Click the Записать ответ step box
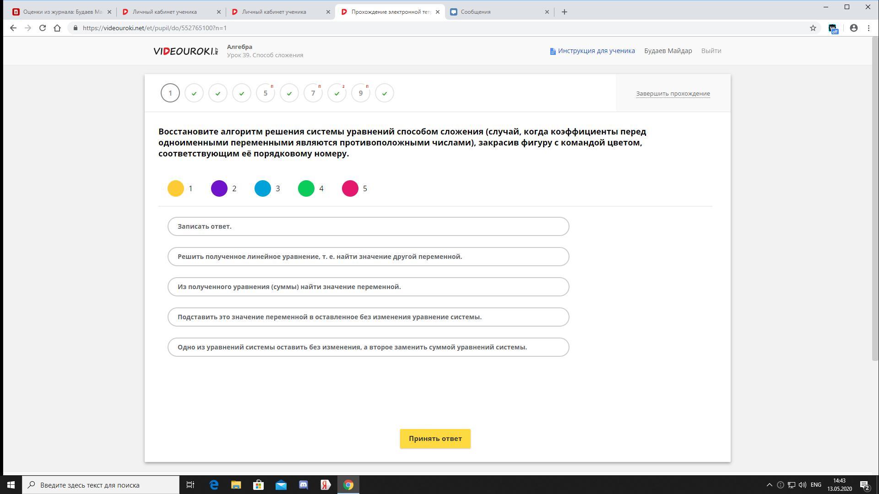 (368, 226)
